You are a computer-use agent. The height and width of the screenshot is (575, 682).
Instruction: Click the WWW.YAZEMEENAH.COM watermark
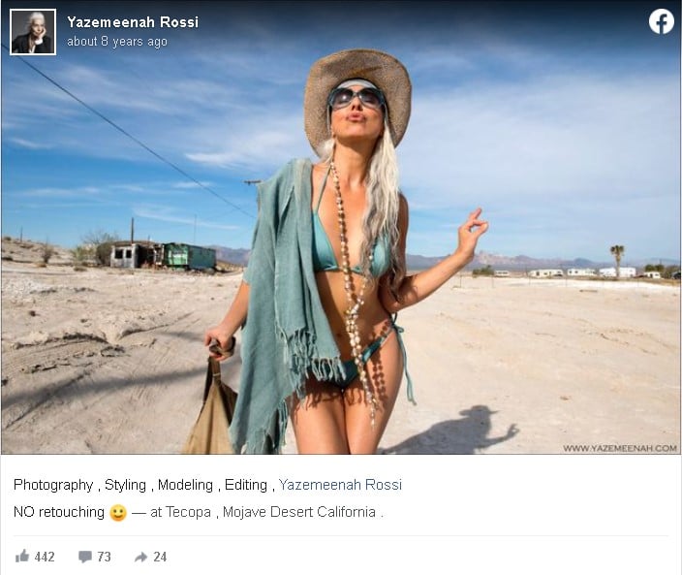[x=620, y=448]
